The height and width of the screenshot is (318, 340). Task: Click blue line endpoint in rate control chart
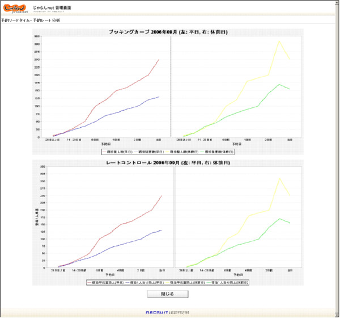point(162,230)
